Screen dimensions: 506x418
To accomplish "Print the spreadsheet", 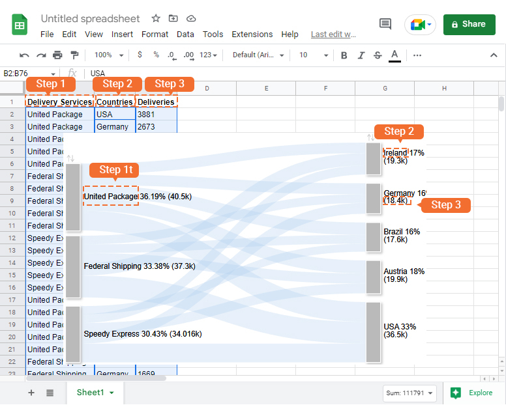I will (57, 55).
